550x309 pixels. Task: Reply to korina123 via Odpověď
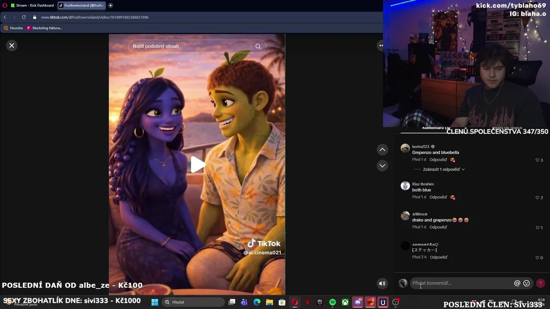(x=438, y=160)
